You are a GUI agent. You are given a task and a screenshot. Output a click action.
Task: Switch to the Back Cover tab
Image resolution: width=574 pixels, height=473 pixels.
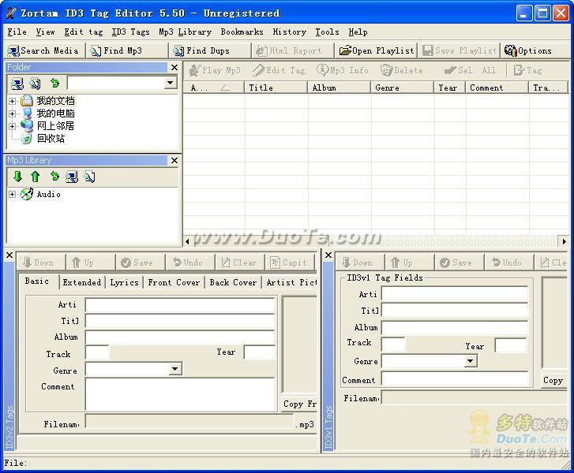(233, 282)
